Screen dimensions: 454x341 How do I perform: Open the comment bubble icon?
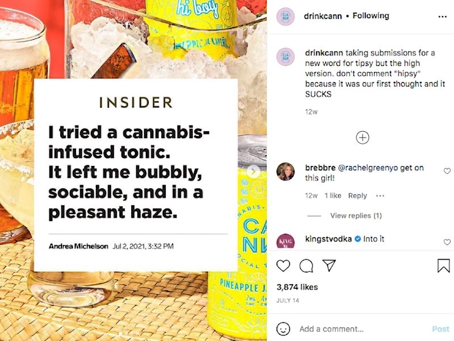tap(306, 265)
